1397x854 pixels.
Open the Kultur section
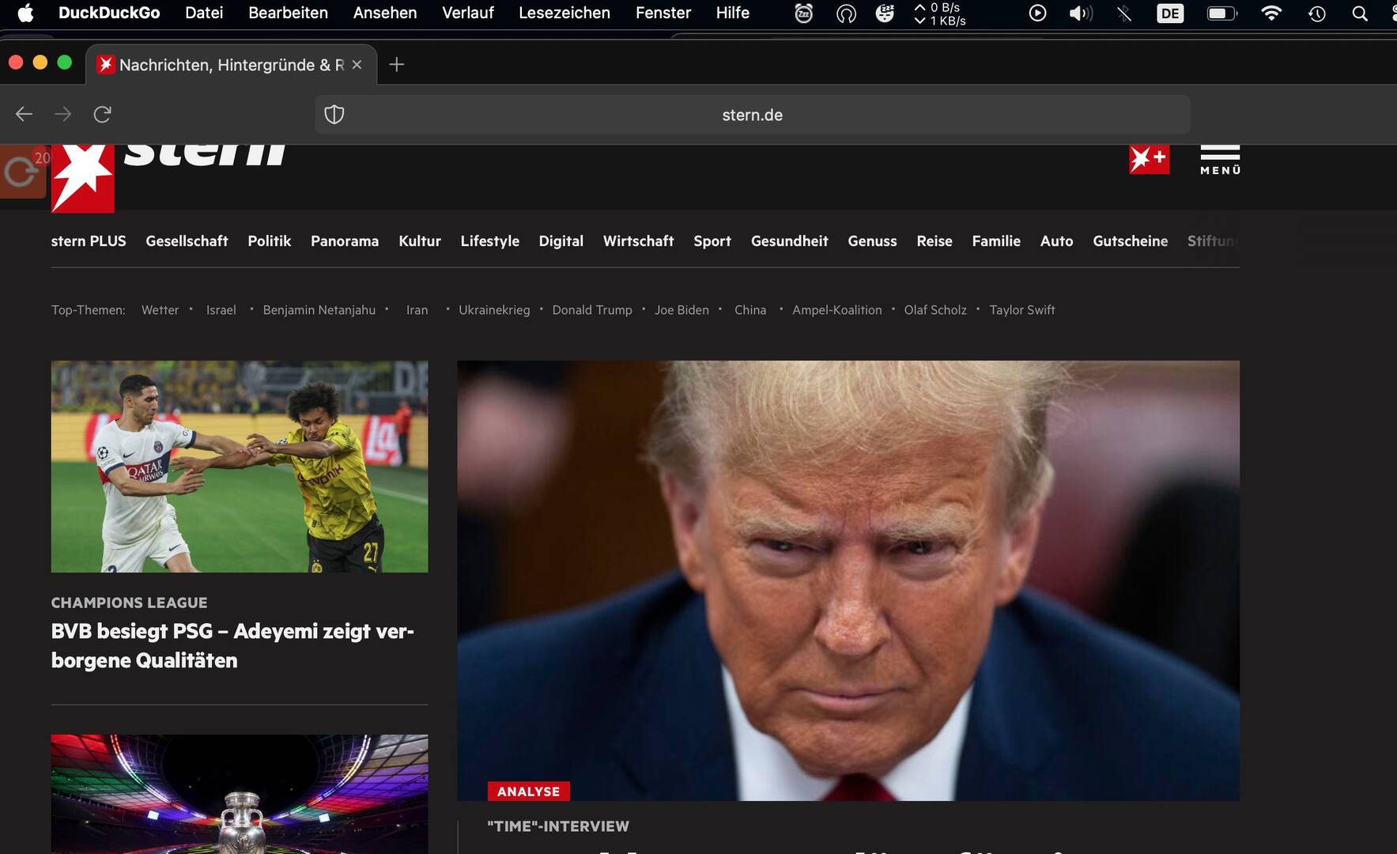click(x=420, y=241)
